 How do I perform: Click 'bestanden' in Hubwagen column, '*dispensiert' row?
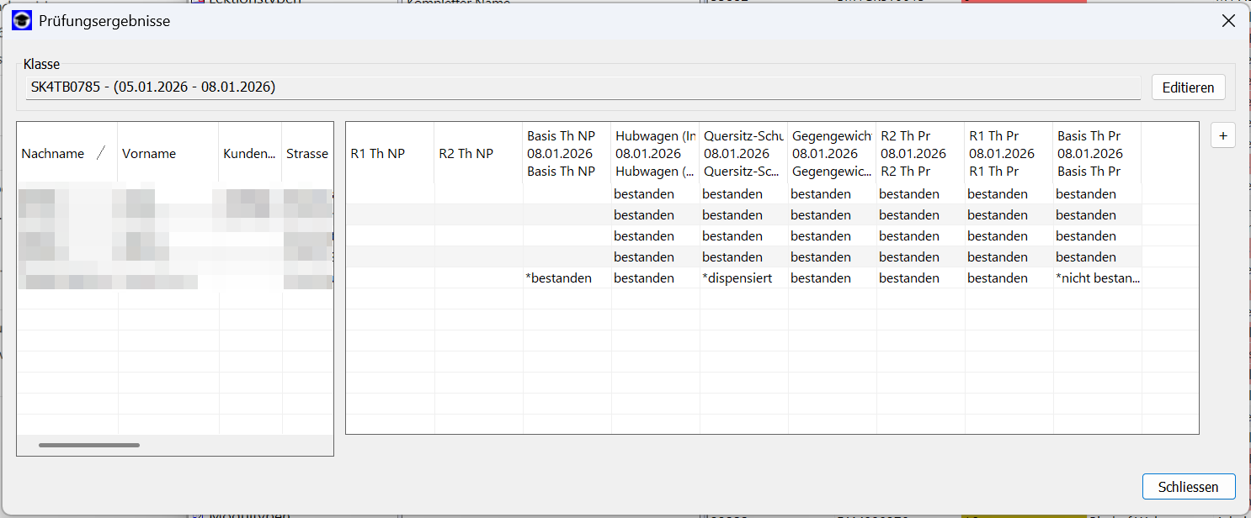655,277
